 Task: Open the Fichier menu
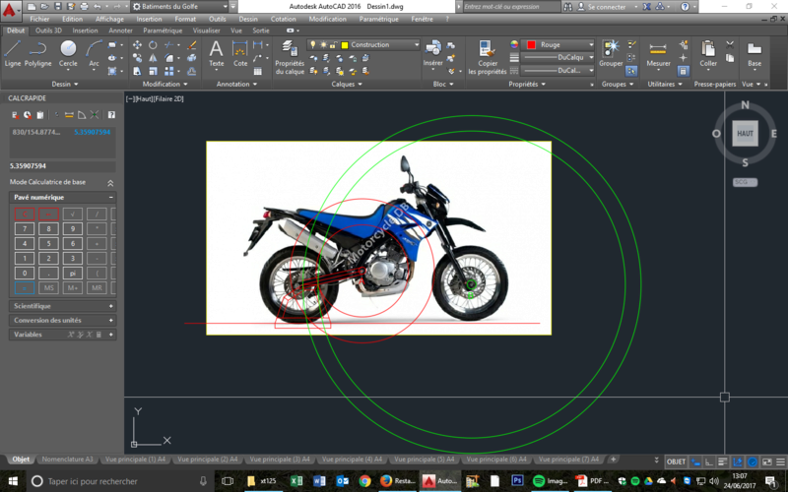click(39, 19)
